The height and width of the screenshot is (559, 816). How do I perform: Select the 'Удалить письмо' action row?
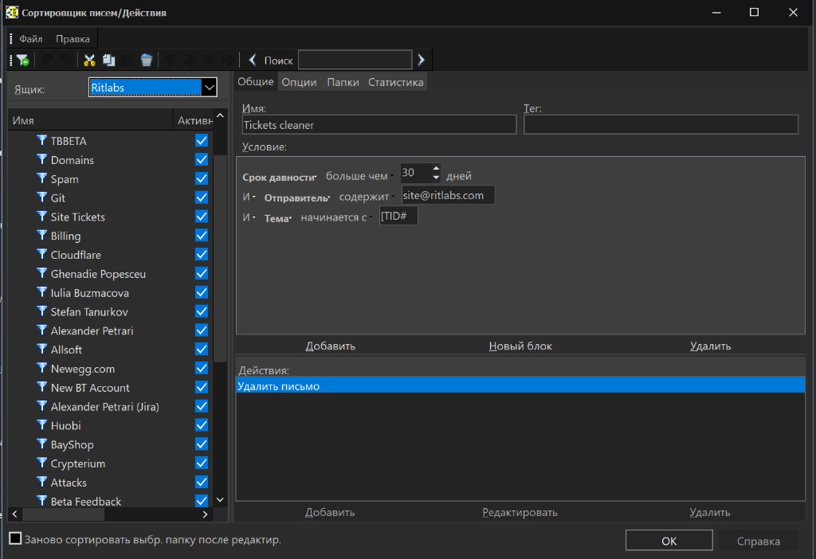click(x=520, y=385)
